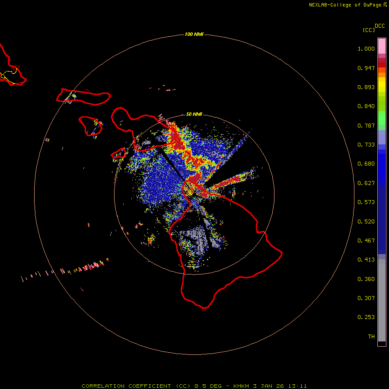Viewport: 389px width, 389px height.
Task: Select the 0.893 scale value
Action: (366, 87)
